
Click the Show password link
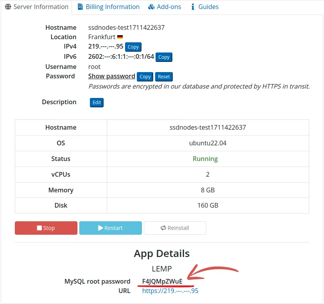111,76
